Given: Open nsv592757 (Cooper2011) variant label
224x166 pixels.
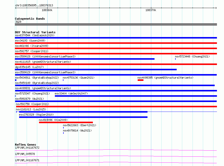Looking at the screenshot, I should pos(32,51).
